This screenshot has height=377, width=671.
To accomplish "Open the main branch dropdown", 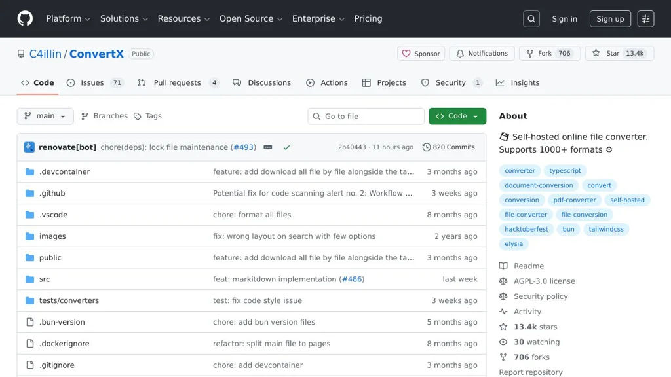I will click(45, 116).
